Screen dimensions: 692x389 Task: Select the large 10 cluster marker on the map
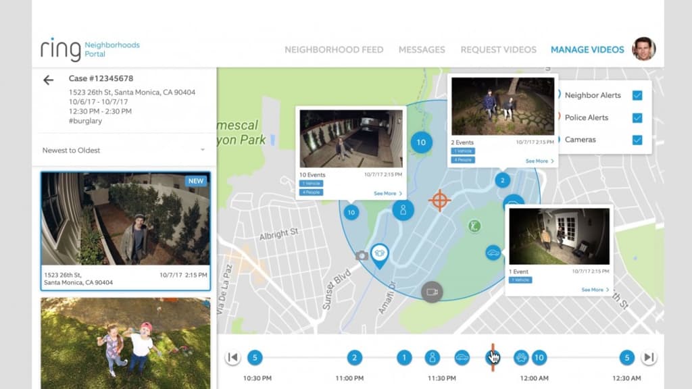[422, 142]
